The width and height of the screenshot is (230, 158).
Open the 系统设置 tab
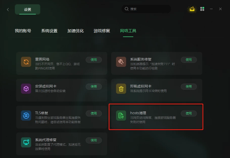coord(49,31)
